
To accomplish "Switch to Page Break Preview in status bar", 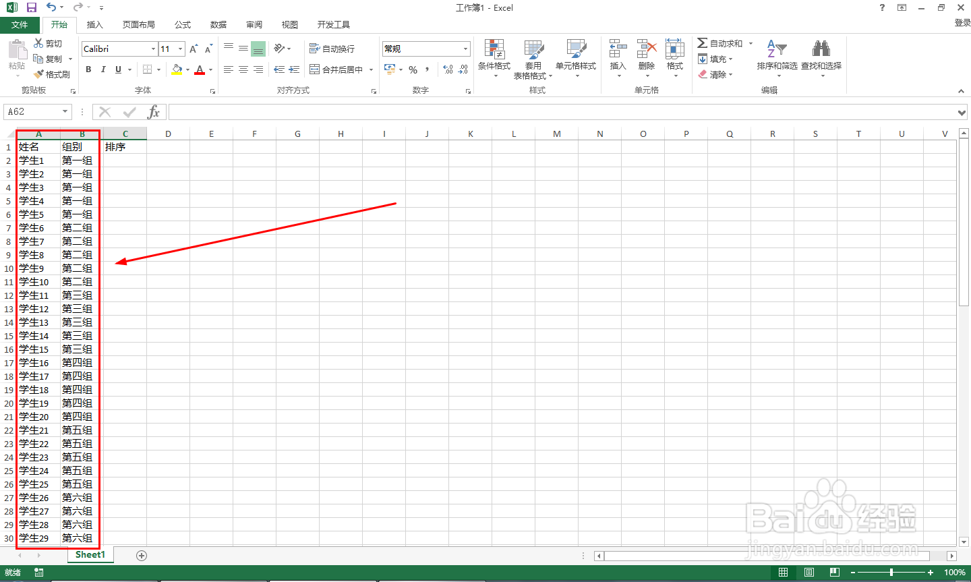I will coord(835,573).
